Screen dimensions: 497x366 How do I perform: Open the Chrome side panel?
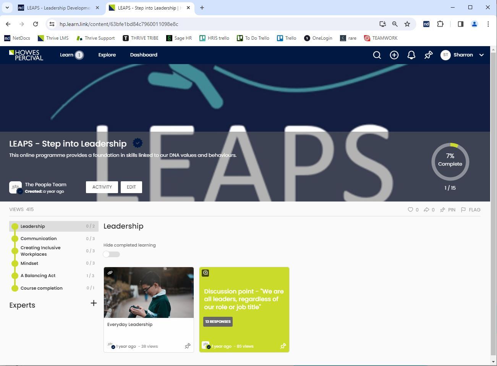pos(460,24)
